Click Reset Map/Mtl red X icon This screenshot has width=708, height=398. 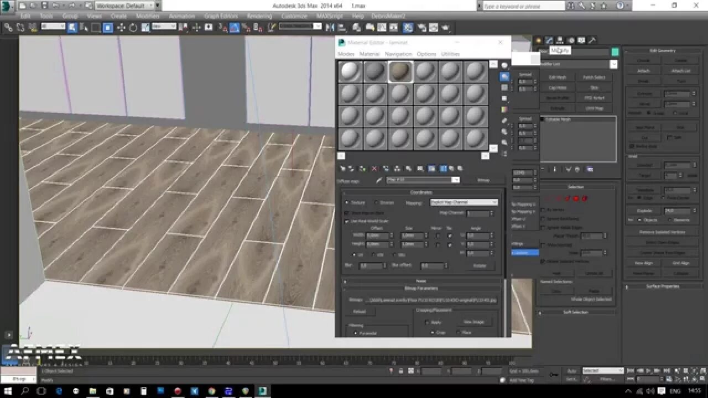click(x=374, y=169)
